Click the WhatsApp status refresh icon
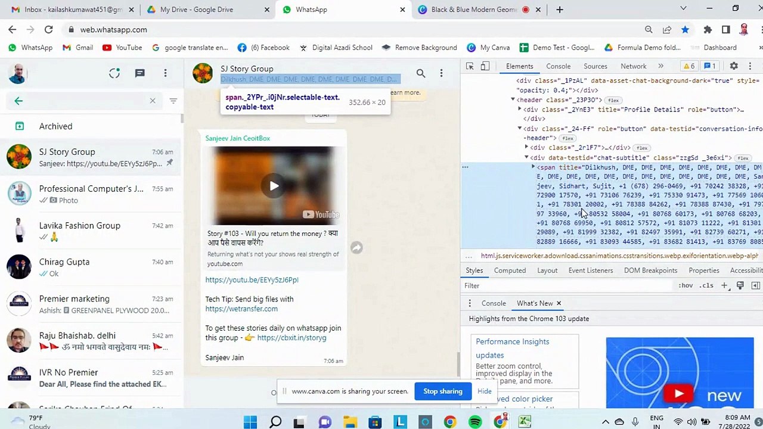The width and height of the screenshot is (763, 429). (x=114, y=73)
